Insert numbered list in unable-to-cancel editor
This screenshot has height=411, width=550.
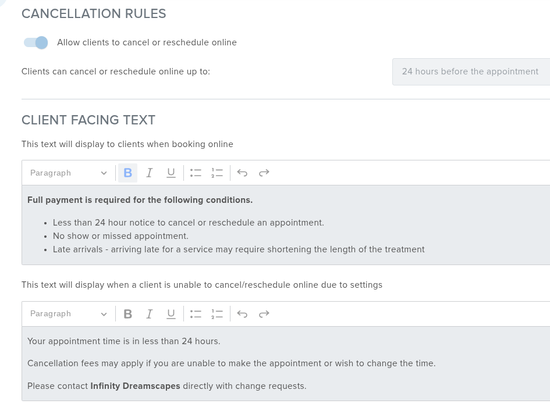point(217,314)
